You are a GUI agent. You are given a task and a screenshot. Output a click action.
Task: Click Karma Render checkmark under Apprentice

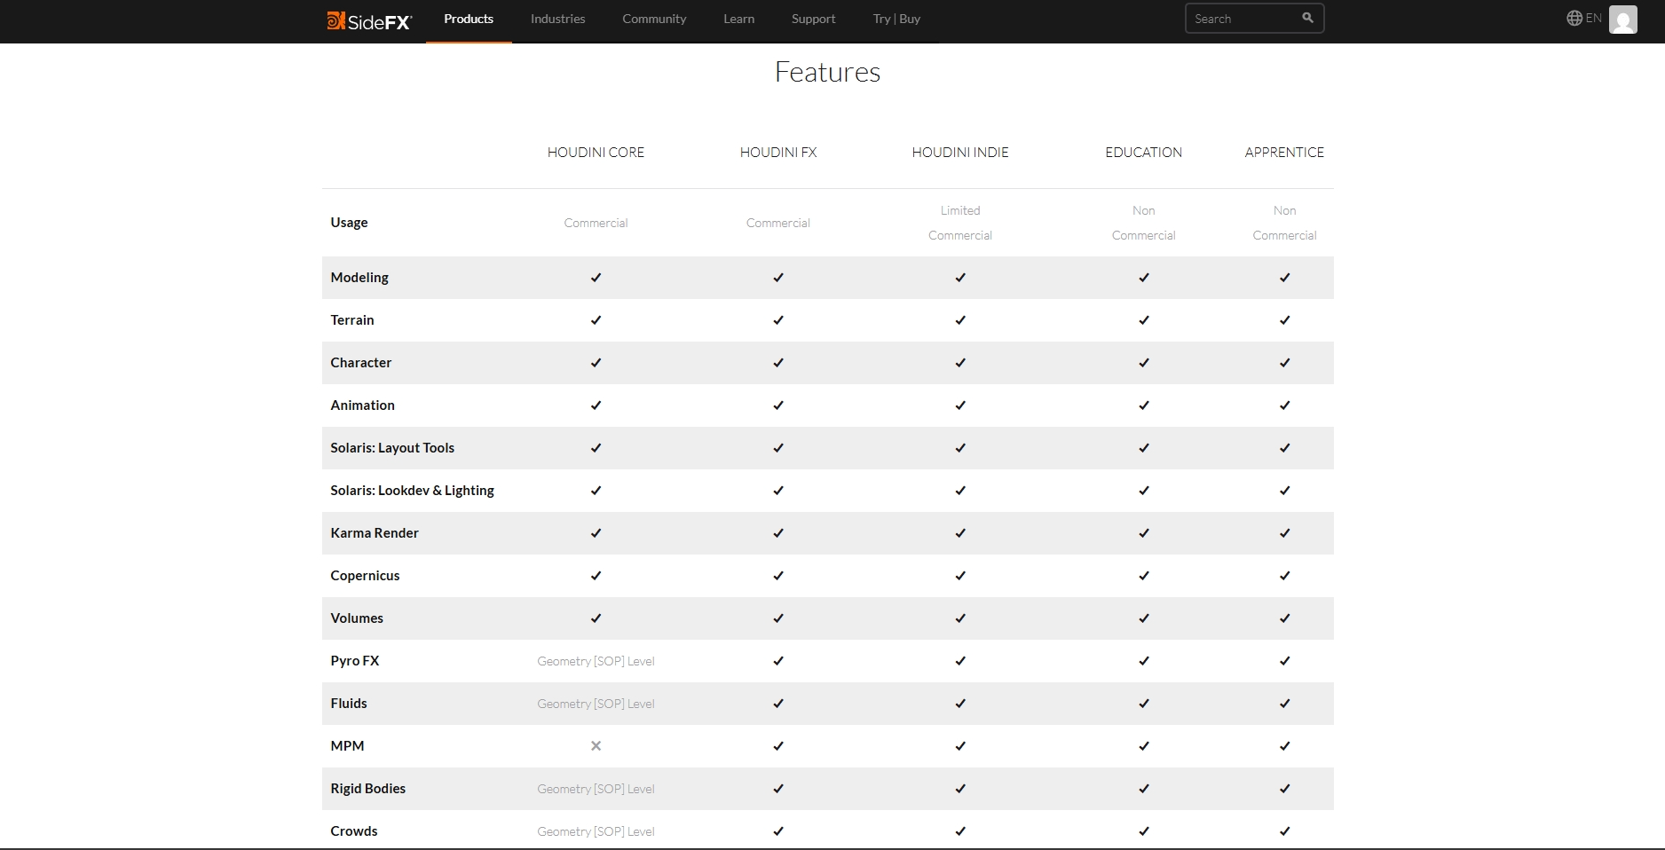pyautogui.click(x=1284, y=533)
